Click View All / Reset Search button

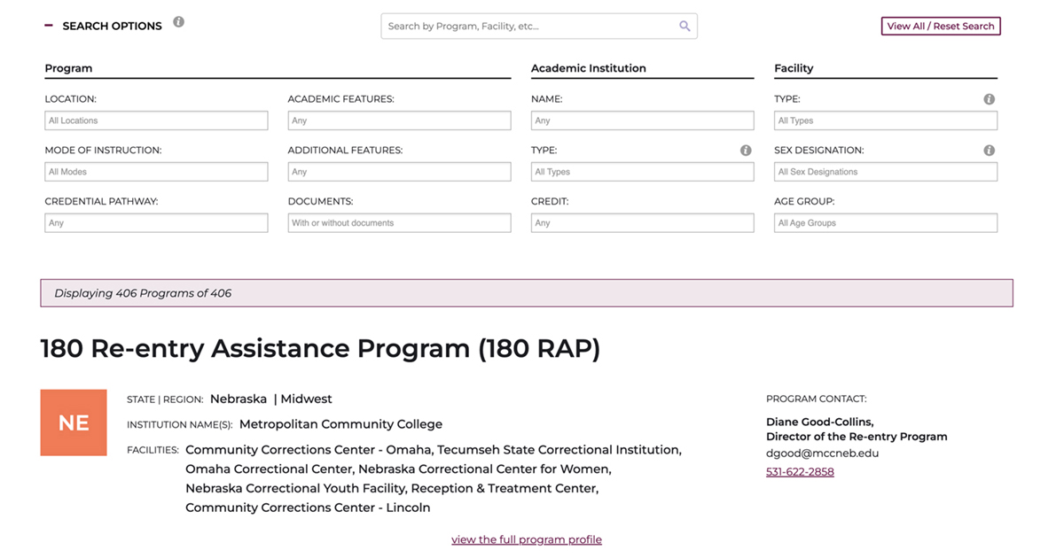[940, 27]
